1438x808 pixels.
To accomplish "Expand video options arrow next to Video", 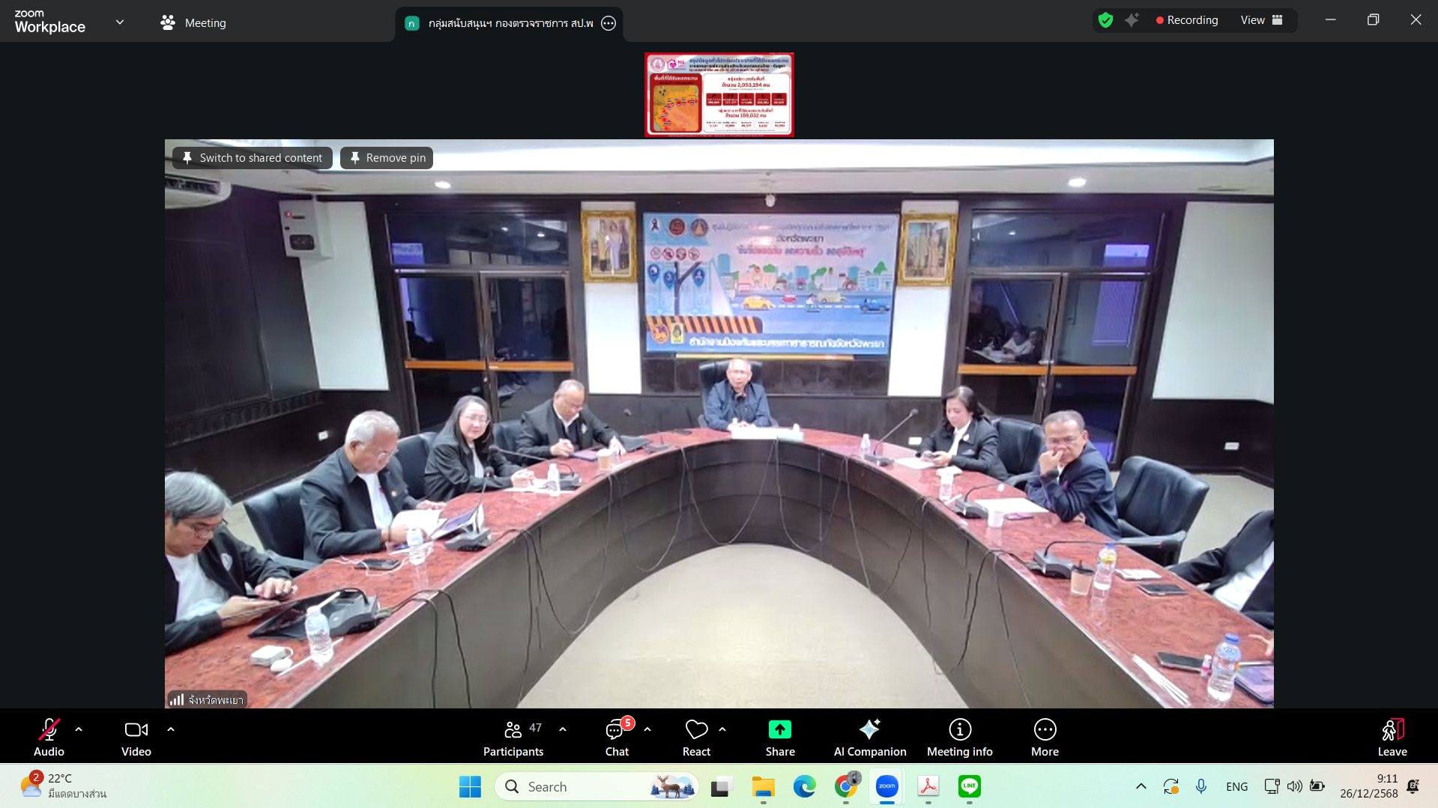I will [x=171, y=729].
